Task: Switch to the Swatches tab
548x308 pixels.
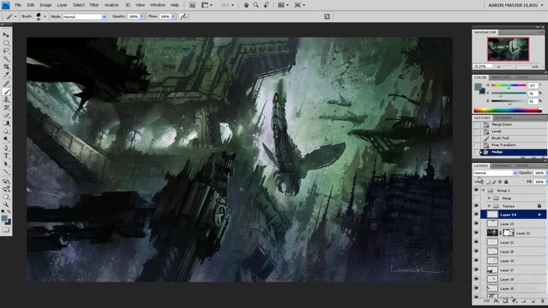Action: 501,78
